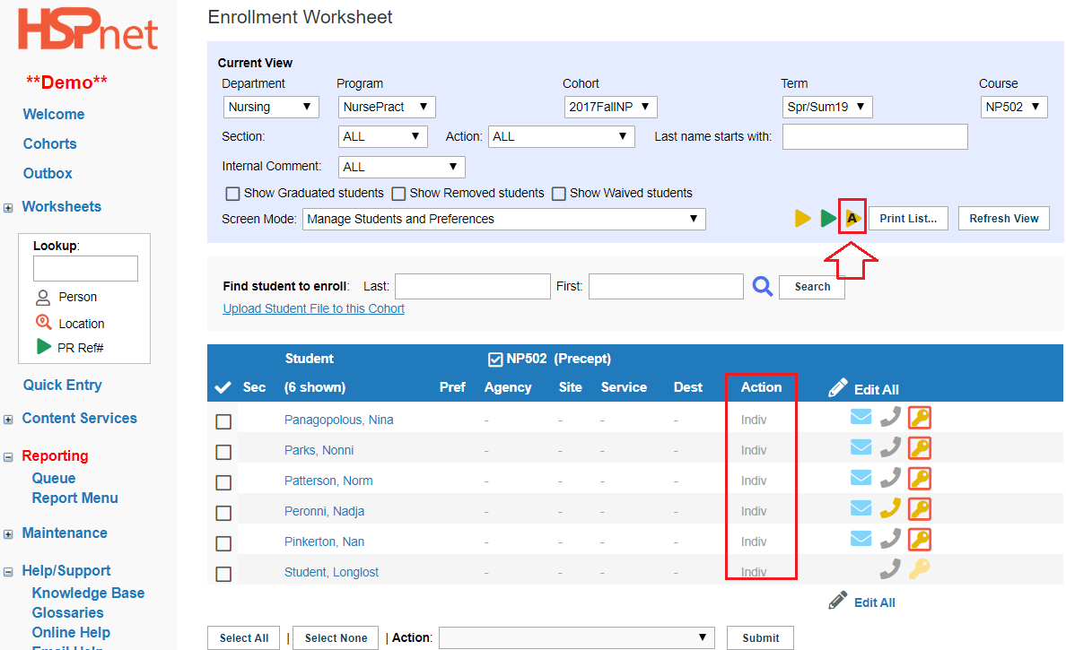
Task: Click the header pencil Edit All icon
Action: [x=838, y=388]
